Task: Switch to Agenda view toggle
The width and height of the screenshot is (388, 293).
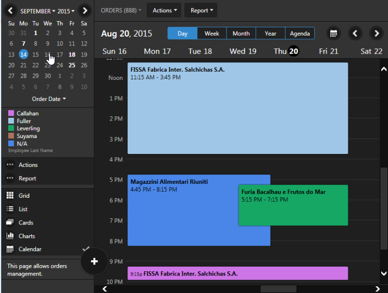Action: pyautogui.click(x=299, y=33)
